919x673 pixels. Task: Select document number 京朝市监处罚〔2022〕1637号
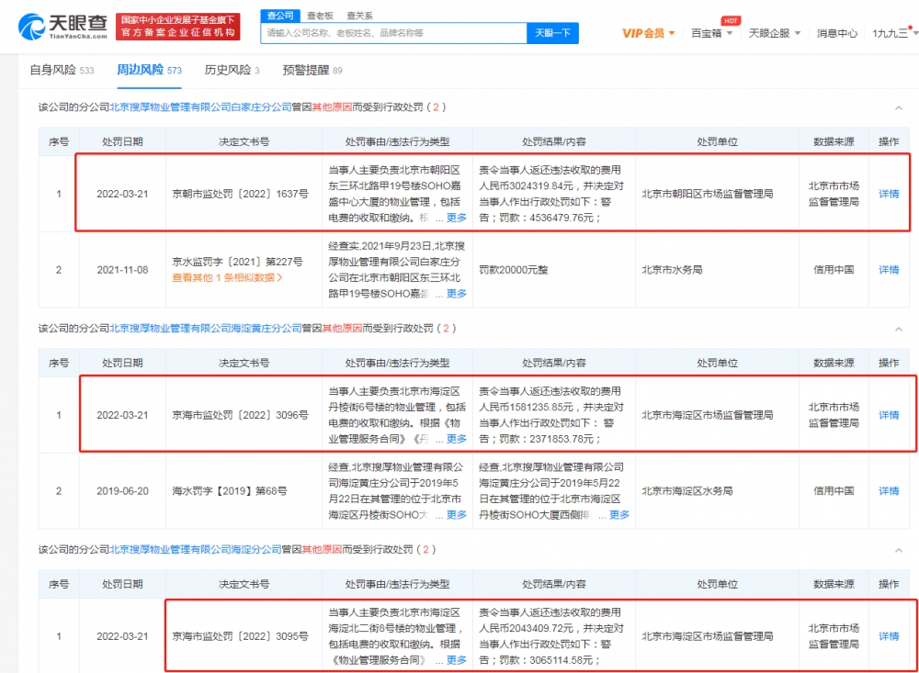240,194
